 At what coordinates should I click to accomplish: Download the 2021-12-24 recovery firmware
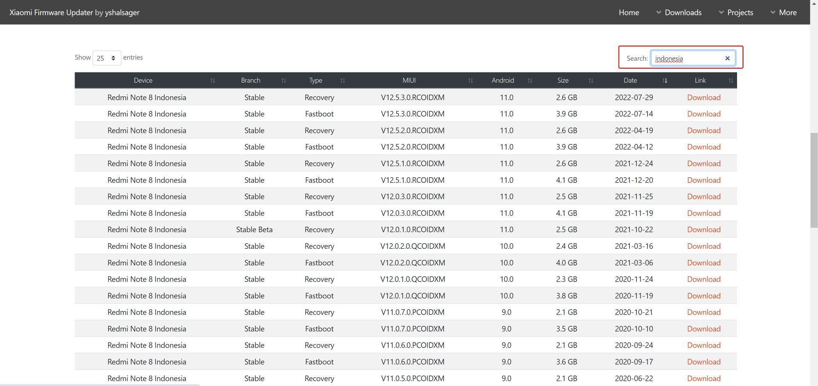(704, 164)
